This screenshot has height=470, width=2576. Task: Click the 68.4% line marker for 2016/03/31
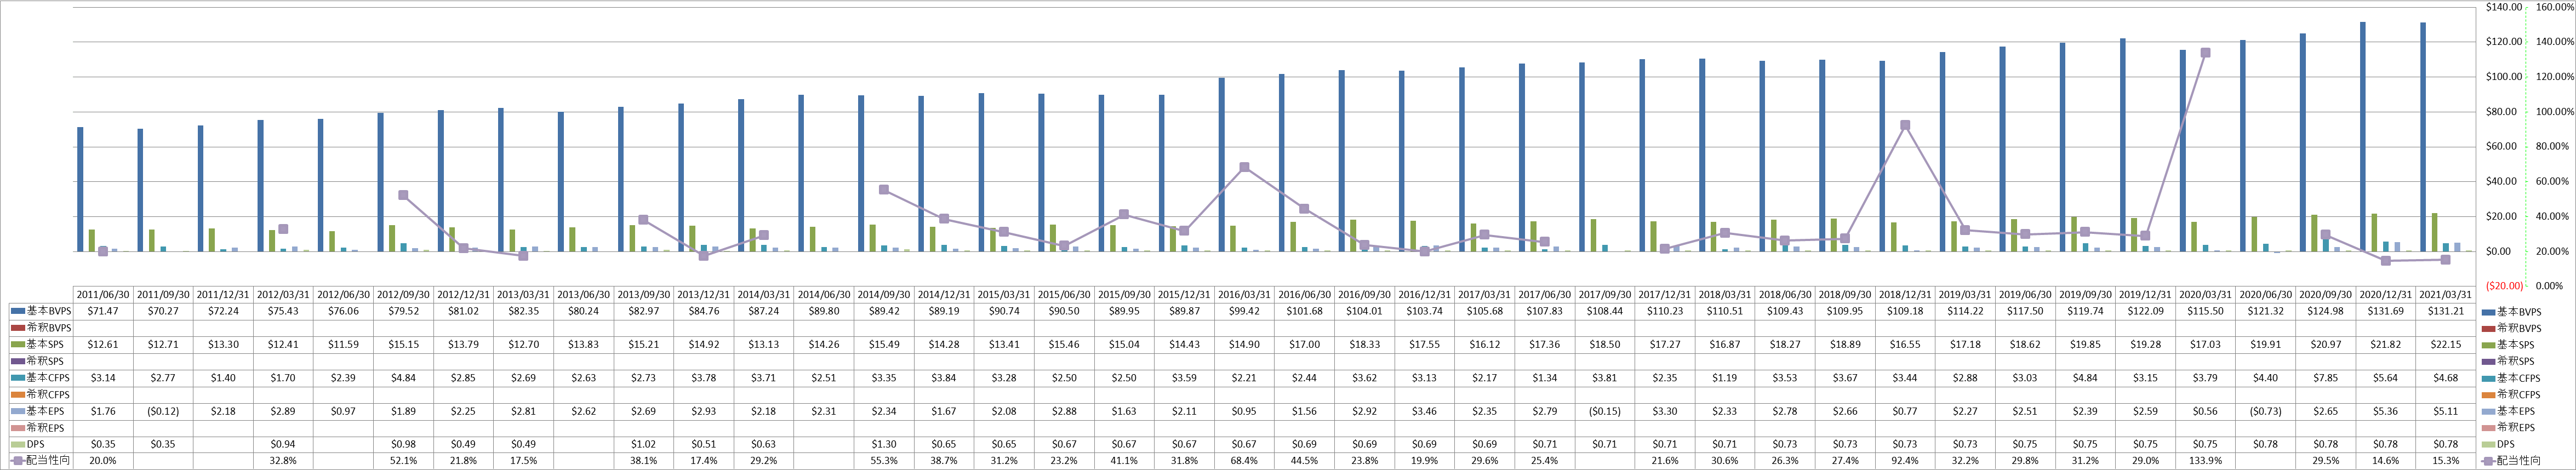coord(1244,167)
